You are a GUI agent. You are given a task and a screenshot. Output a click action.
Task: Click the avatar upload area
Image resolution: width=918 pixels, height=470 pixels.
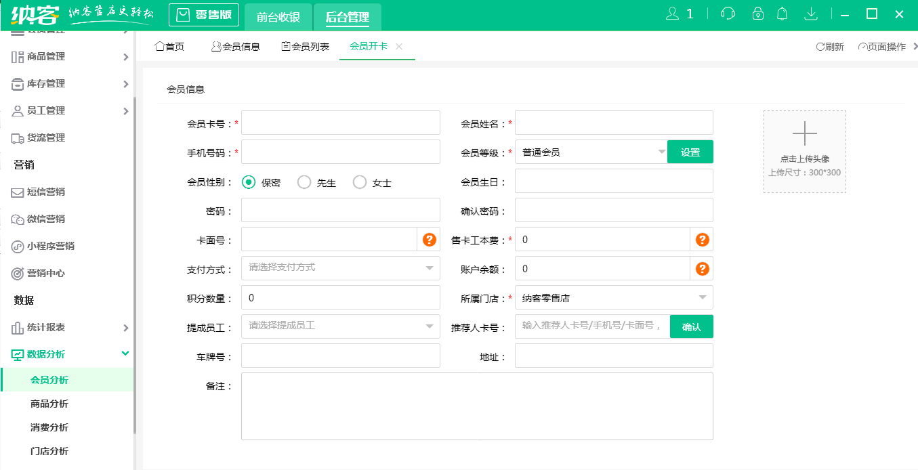click(x=804, y=152)
